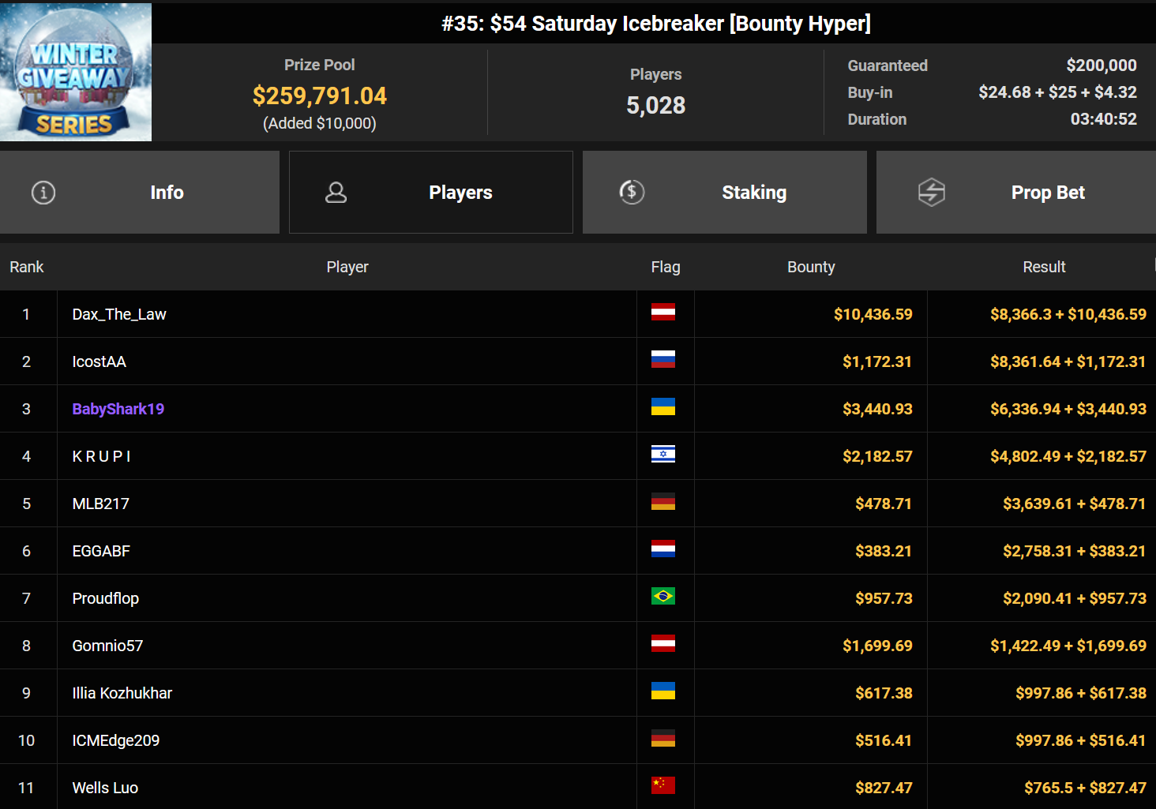Click Proudflop's Brazil flag icon
1156x809 pixels.
662,597
